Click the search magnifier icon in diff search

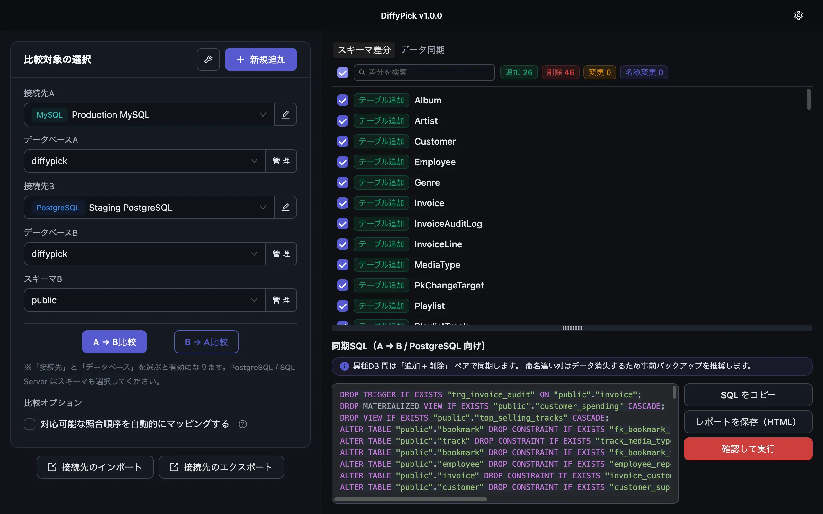tap(362, 72)
